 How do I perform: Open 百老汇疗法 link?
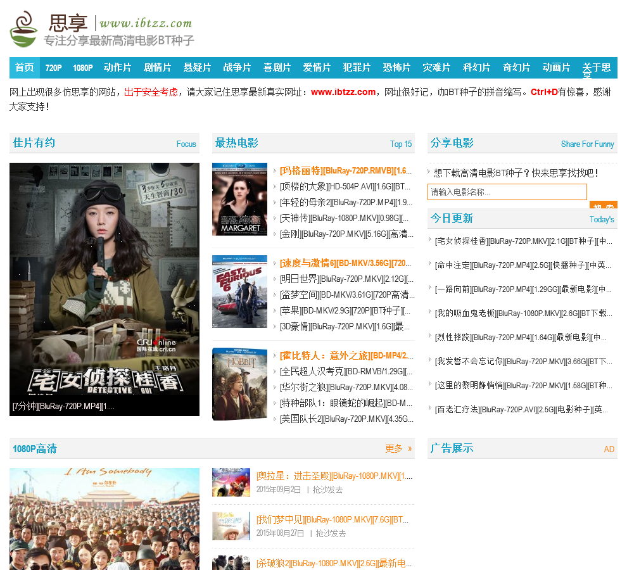click(521, 409)
